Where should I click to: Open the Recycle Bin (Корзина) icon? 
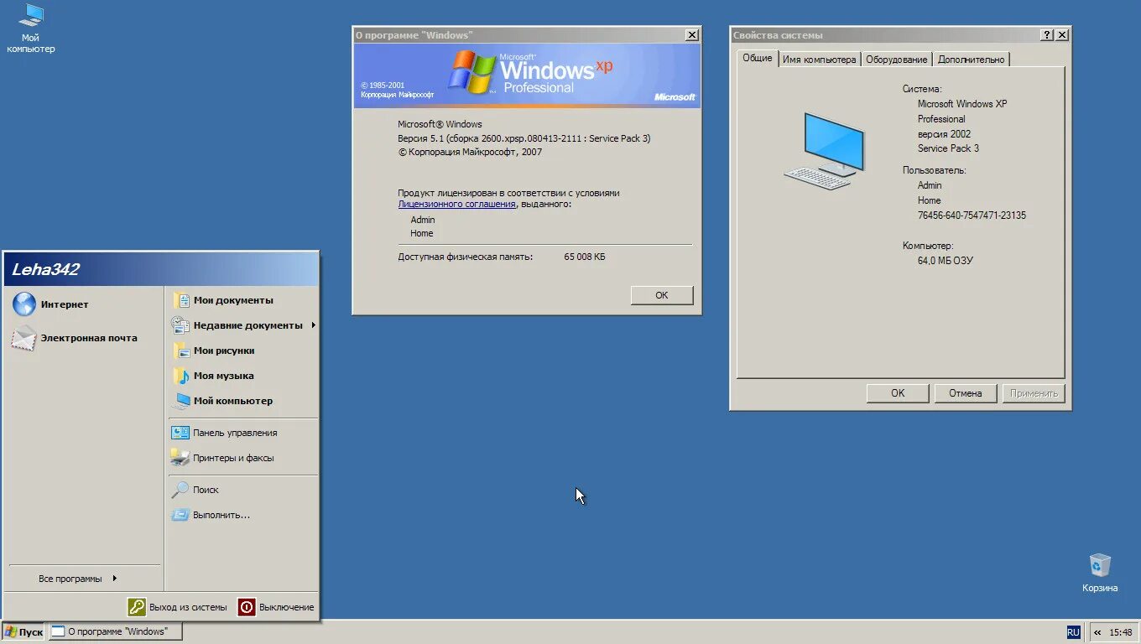tap(1099, 572)
